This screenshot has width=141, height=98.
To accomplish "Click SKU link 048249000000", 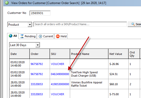I will tap(60, 74).
